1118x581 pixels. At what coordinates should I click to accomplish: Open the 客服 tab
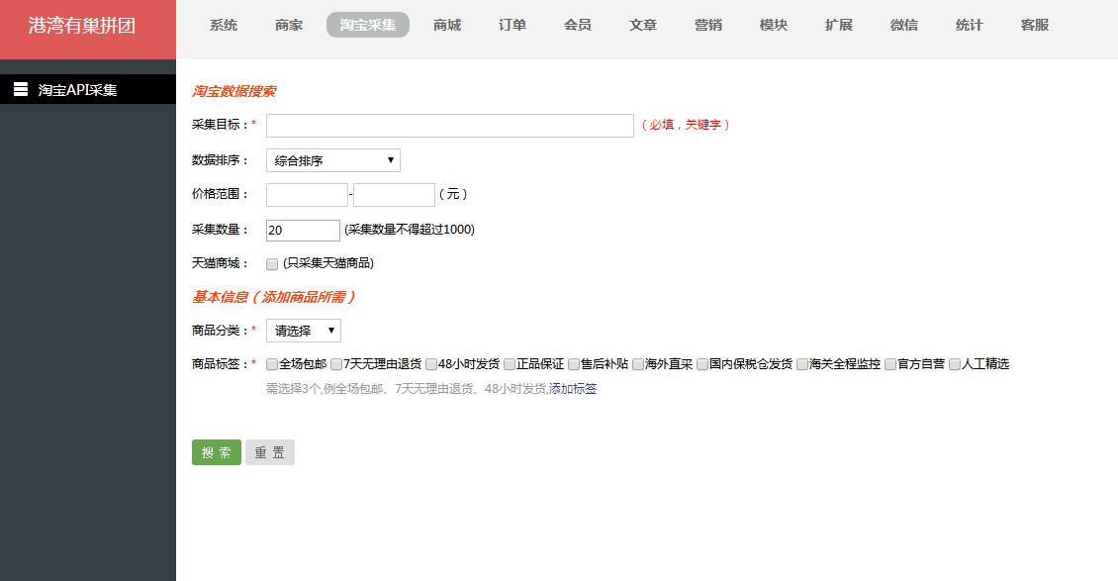click(x=1035, y=25)
